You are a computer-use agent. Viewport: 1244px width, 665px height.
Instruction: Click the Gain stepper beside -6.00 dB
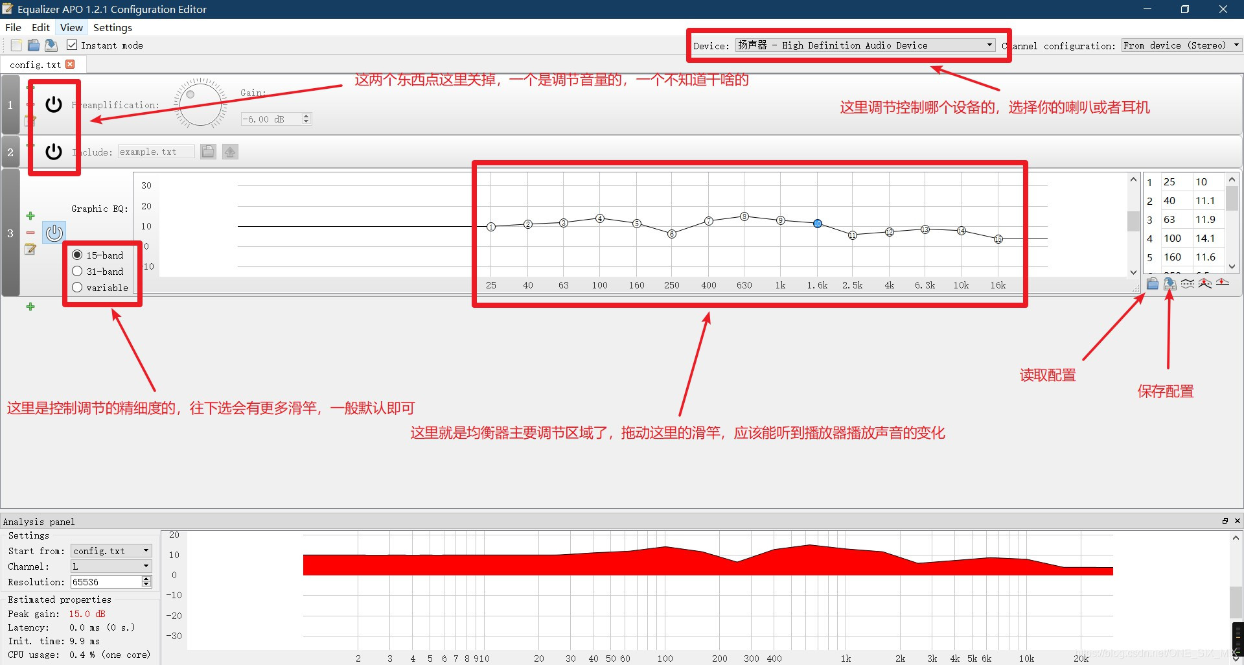tap(306, 119)
